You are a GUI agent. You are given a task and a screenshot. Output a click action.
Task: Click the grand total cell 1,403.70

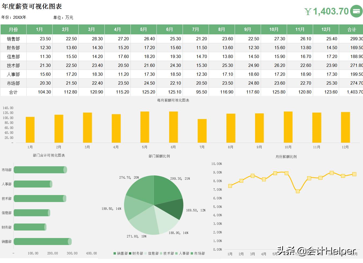point(351,92)
